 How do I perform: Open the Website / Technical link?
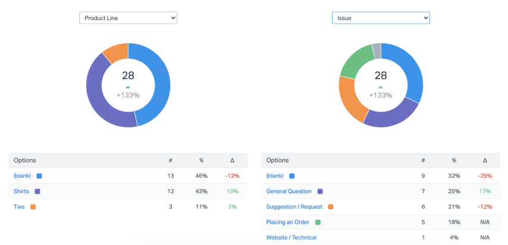click(291, 238)
